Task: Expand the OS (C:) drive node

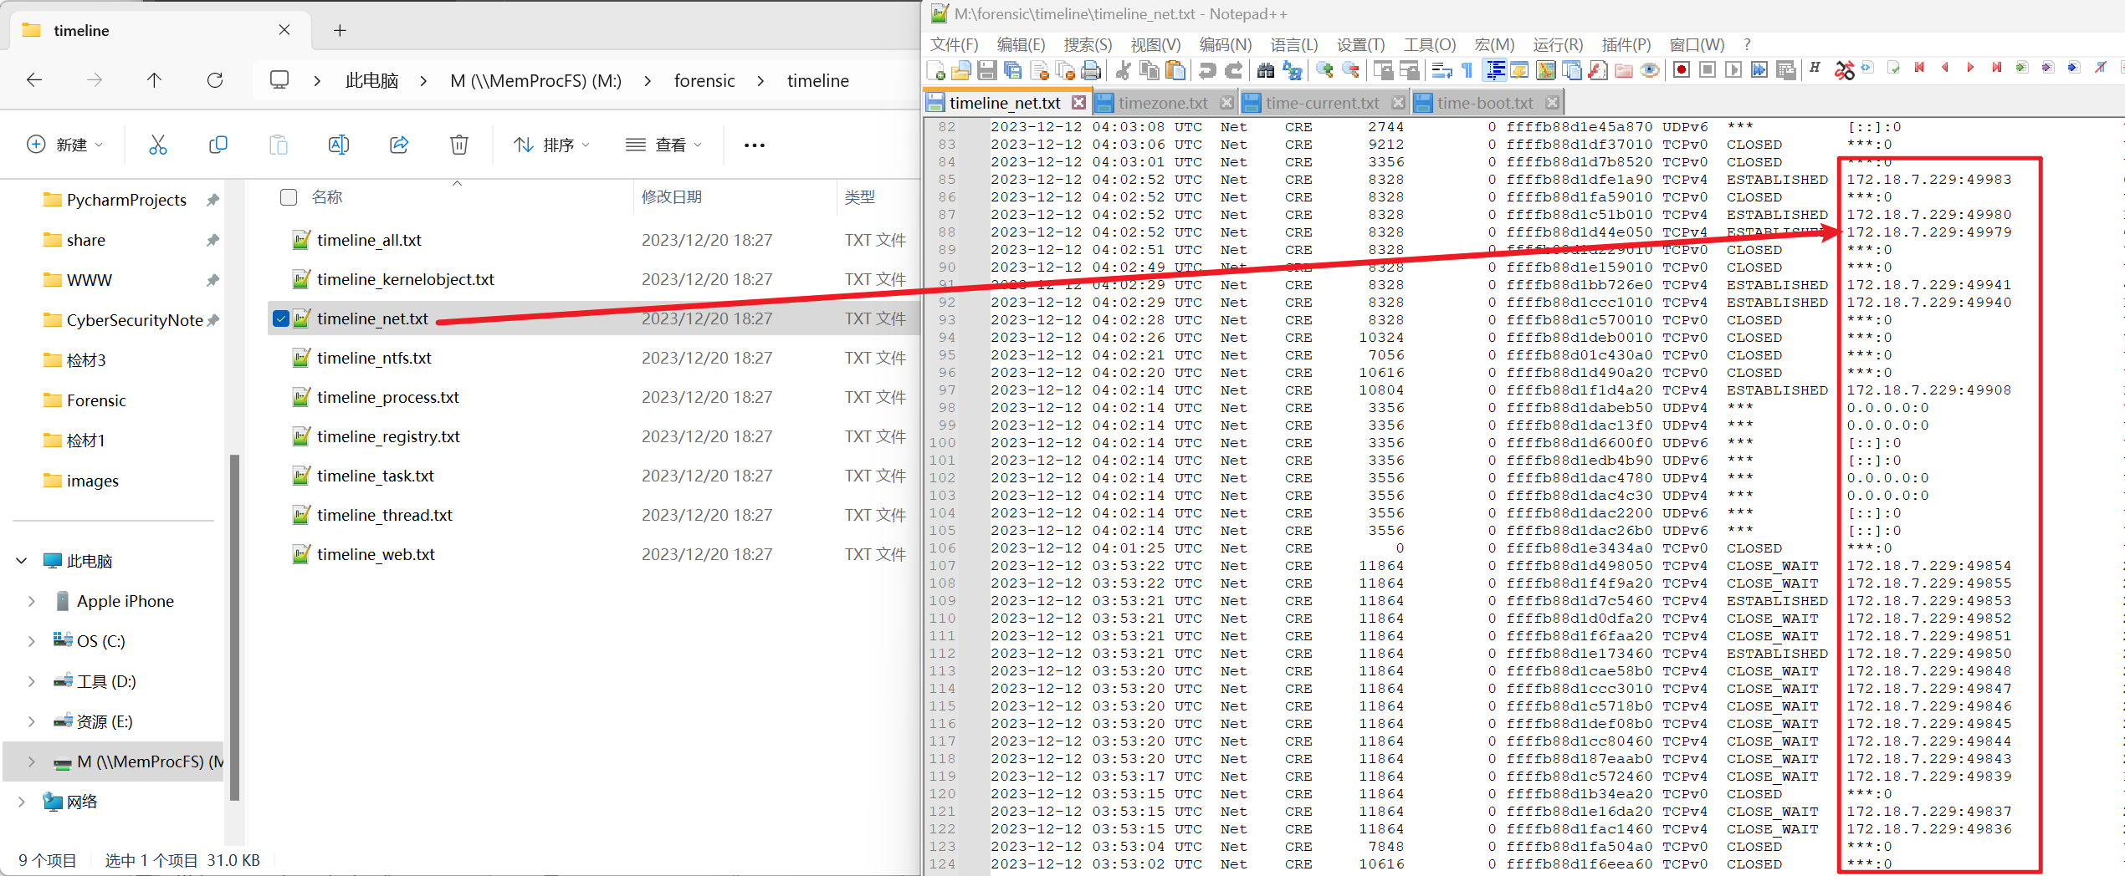Action: coord(32,641)
